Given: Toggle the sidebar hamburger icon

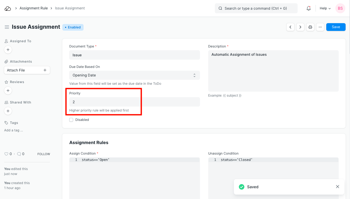Looking at the screenshot, I should point(7,27).
